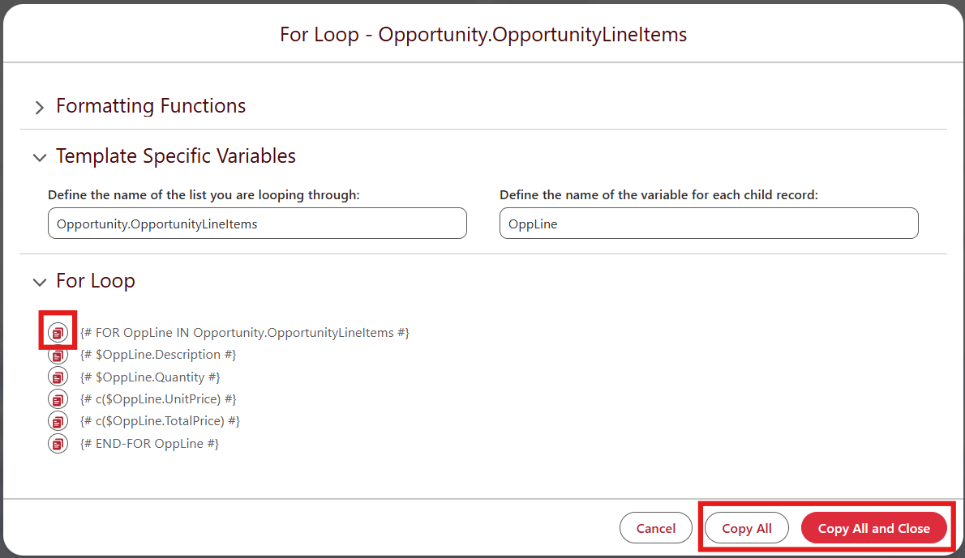This screenshot has height=558, width=965.
Task: Click the Copy All button
Action: (x=747, y=528)
